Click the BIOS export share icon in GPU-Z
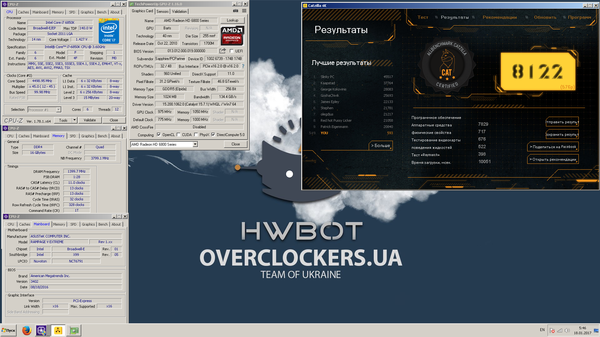Image resolution: width=600 pixels, height=337 pixels. [x=222, y=51]
